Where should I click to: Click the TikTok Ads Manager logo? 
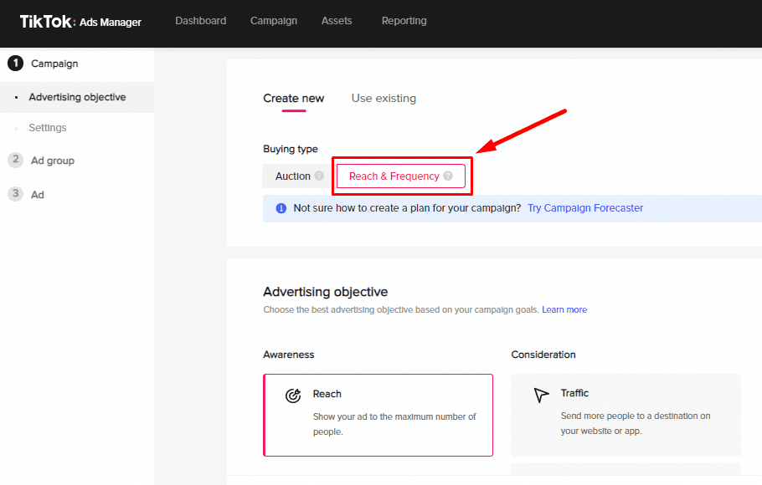(x=80, y=22)
